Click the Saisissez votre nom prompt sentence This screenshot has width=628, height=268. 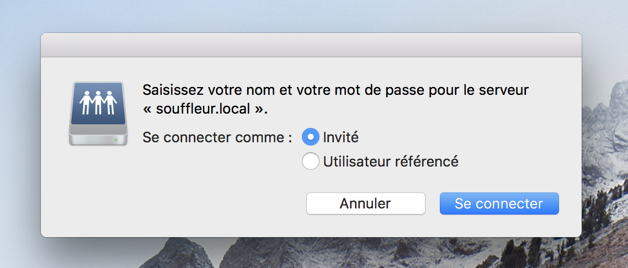point(336,99)
